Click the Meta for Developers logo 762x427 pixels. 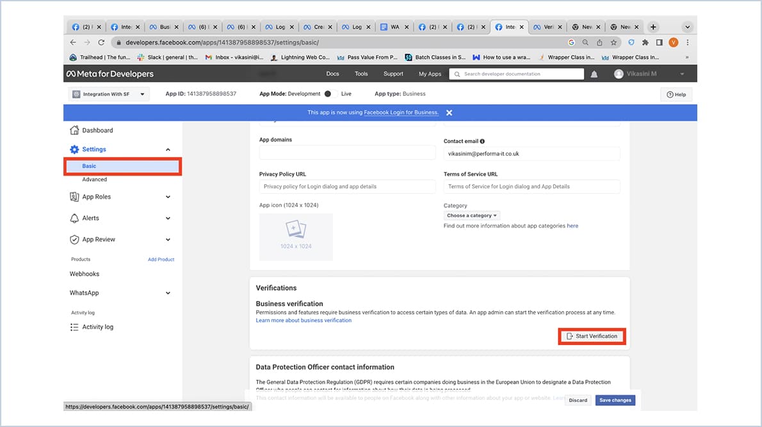coord(109,73)
